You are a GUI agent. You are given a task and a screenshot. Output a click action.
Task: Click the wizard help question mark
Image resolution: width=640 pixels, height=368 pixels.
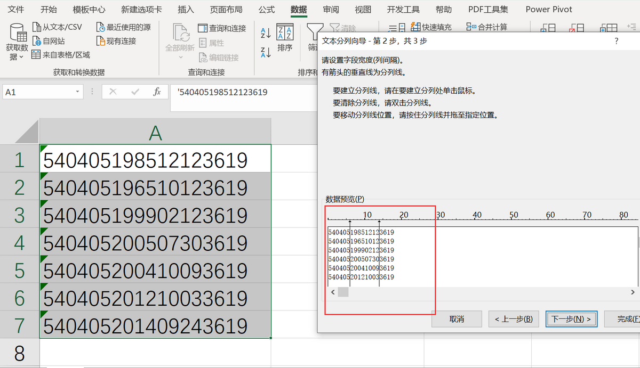coord(617,41)
